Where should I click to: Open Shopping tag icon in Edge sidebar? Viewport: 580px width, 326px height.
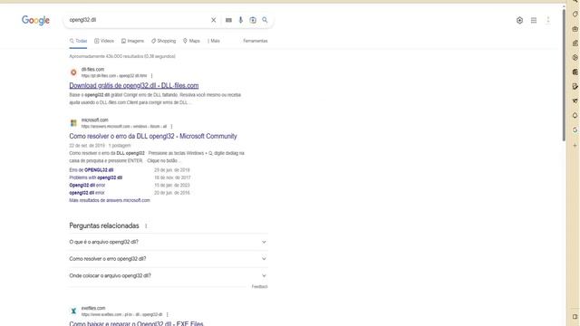[575, 14]
